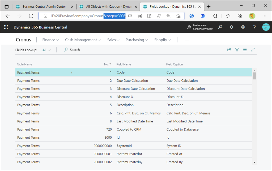
Task: Open the Business Central app launcher waffle
Action: 6,27
